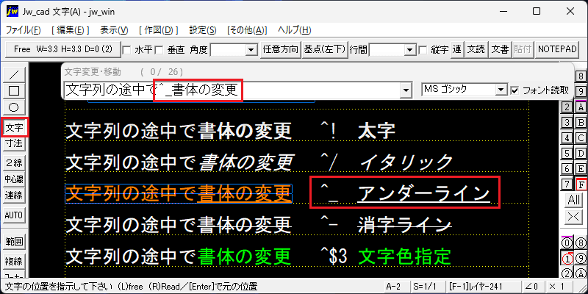Open the 角度 angle dropdown
This screenshot has width=588, height=294.
point(251,49)
